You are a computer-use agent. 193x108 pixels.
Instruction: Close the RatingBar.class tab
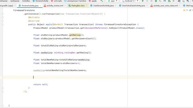click(x=87, y=6)
